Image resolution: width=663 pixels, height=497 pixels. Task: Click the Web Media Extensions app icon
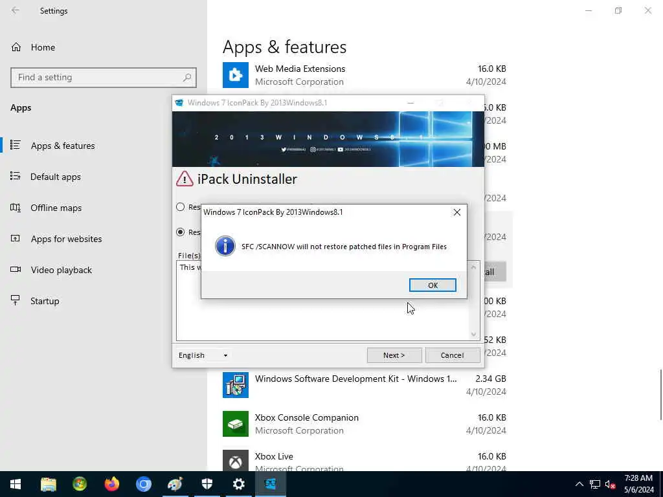pyautogui.click(x=236, y=75)
